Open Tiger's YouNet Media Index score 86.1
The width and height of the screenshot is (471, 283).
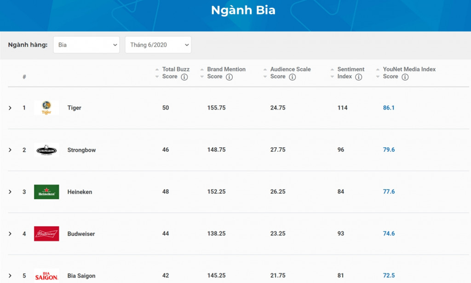coord(389,108)
